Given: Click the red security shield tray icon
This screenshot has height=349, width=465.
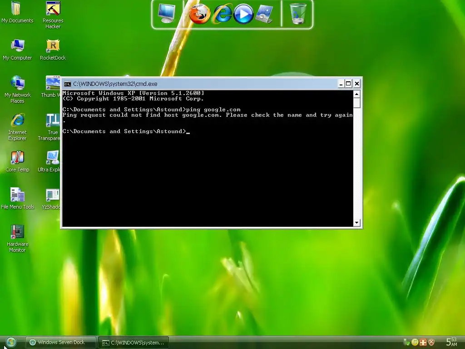Looking at the screenshot, I should pyautogui.click(x=423, y=342).
